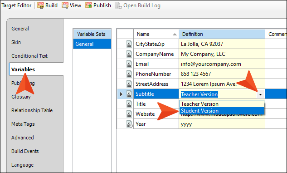Go to the Skin tab
Viewport: 287px width, 173px height.
point(16,42)
